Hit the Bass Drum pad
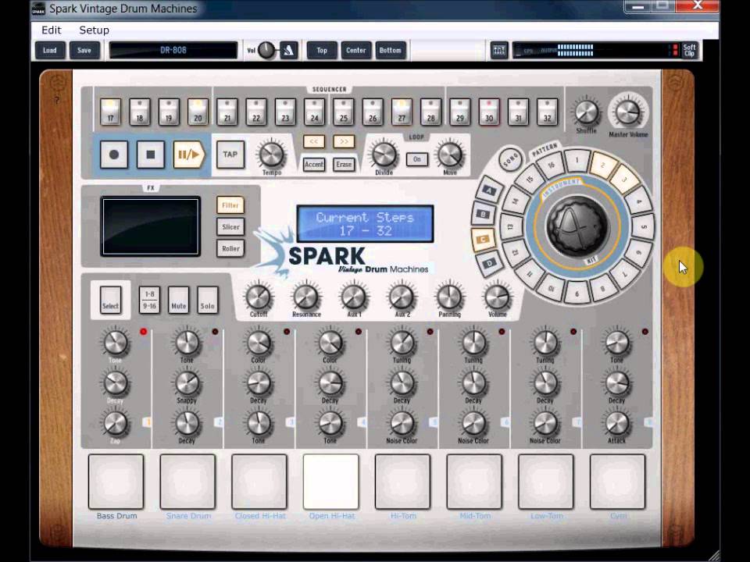Viewport: 750px width, 562px height. point(116,482)
